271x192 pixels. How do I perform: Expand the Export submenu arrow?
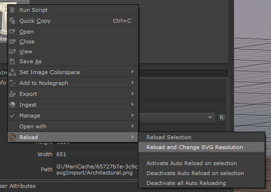[x=133, y=94]
